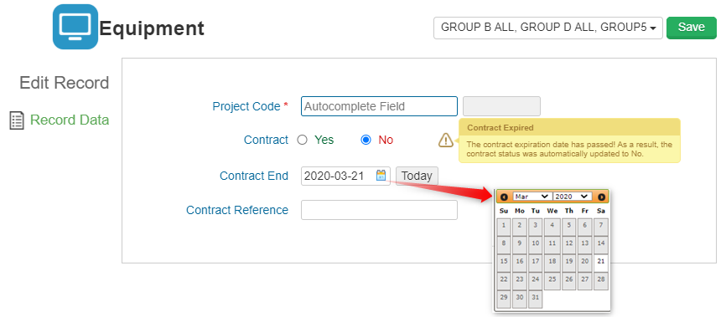Click the Equipment monitor icon
The image size is (726, 317).
pyautogui.click(x=75, y=26)
